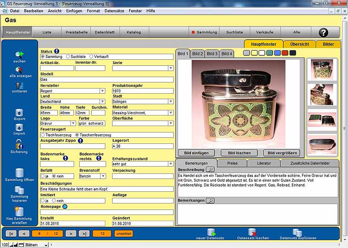Click the Datensatz duplizieren icon
Viewport: 348px width, 248px height.
coord(297,232)
